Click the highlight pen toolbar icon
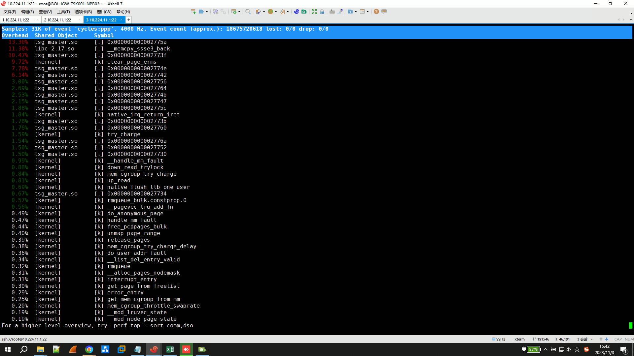 340,12
